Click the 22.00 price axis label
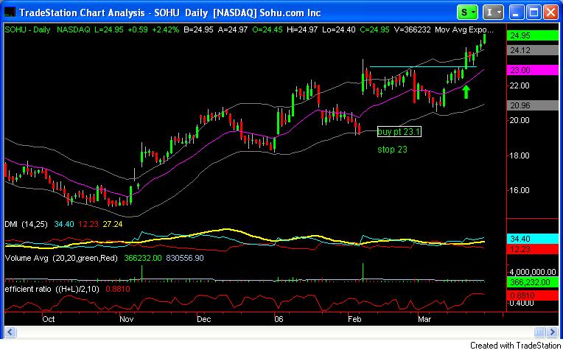 pos(520,85)
